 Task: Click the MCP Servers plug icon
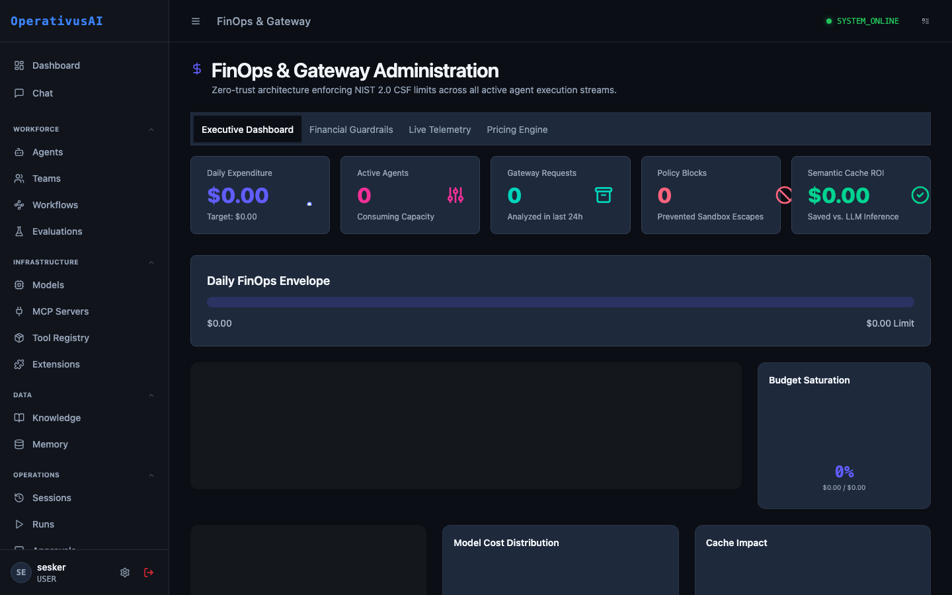pyautogui.click(x=19, y=311)
